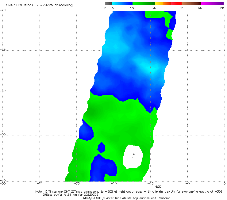Screen dimensions: 227x200
Task: Click the latitude axis label '-25'
Action: [x=3, y=50]
